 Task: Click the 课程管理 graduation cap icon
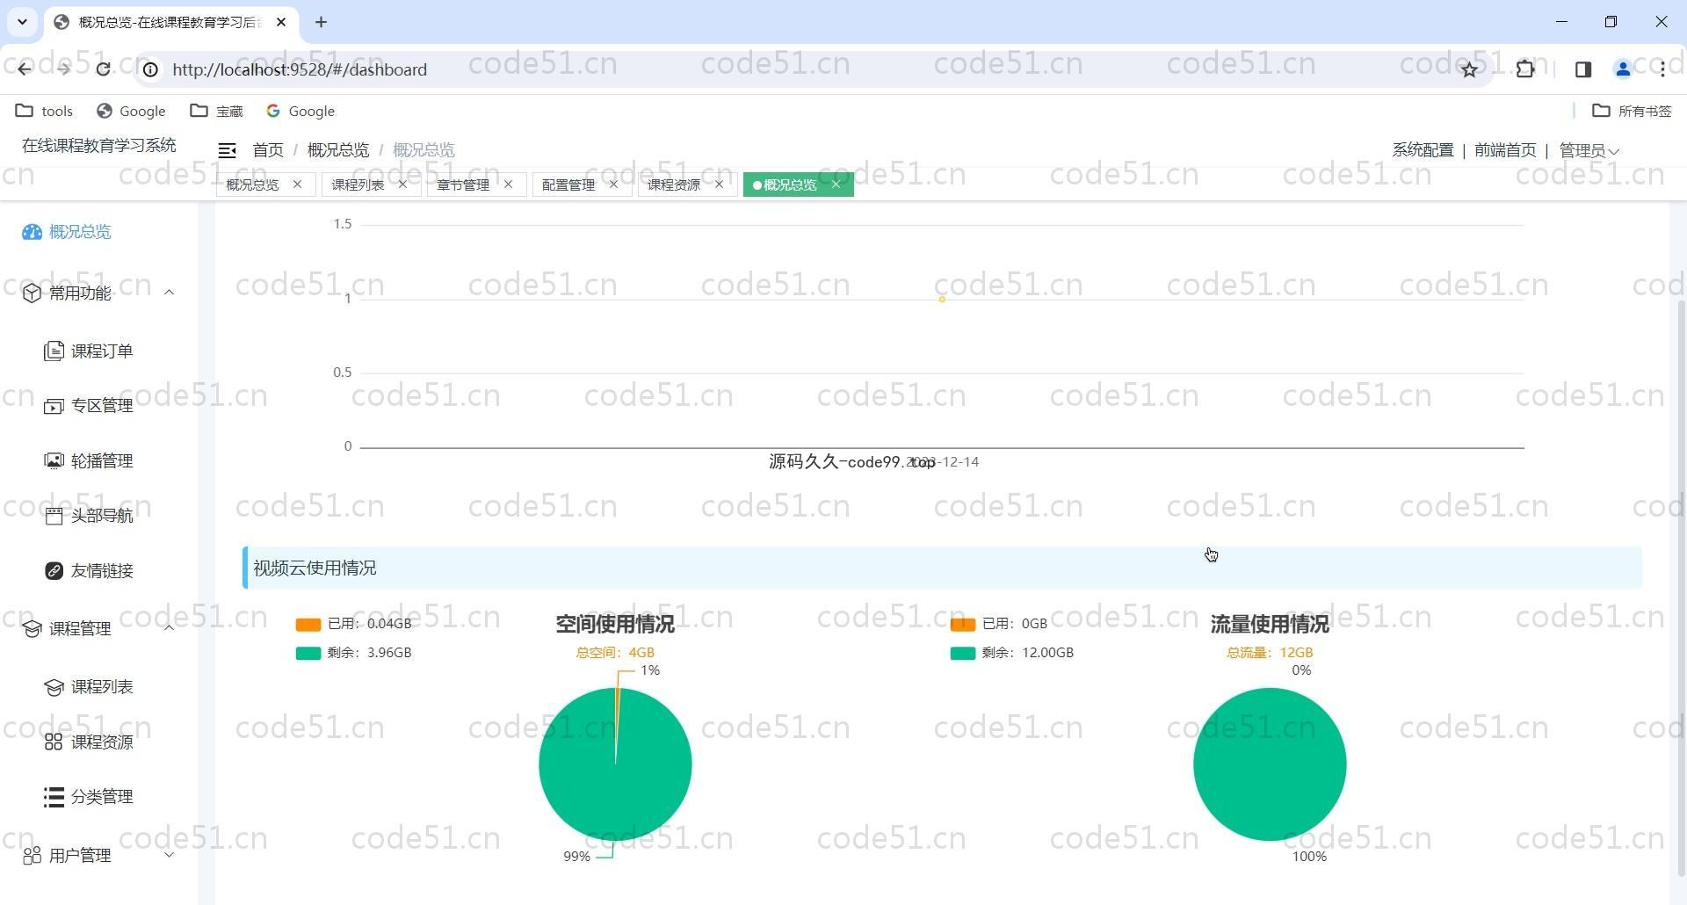tap(32, 629)
